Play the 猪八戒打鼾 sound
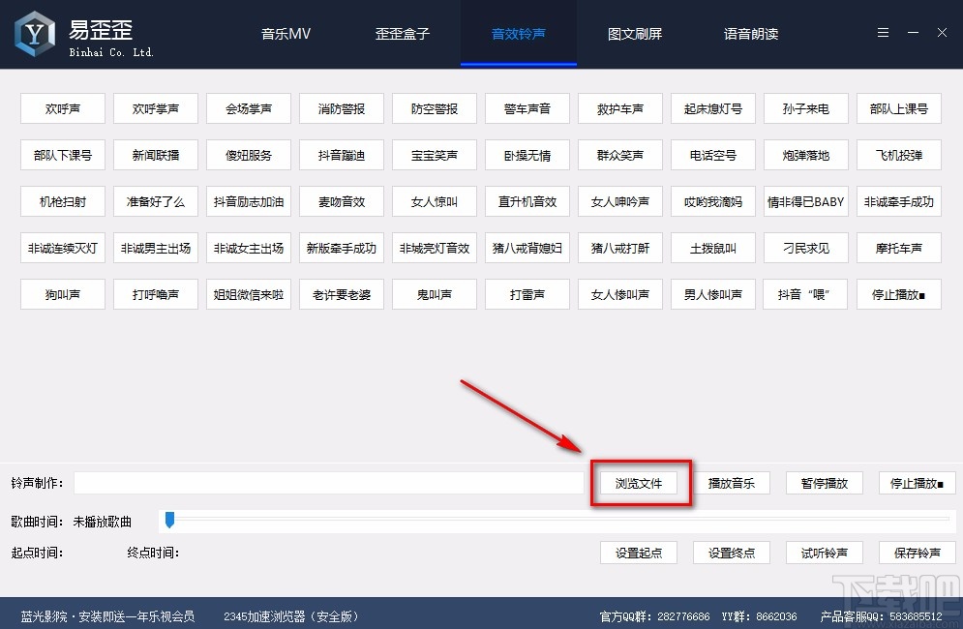 619,248
